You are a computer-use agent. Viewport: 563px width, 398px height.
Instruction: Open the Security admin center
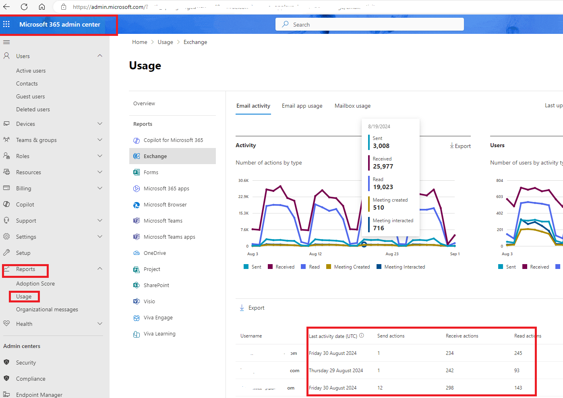pos(26,363)
